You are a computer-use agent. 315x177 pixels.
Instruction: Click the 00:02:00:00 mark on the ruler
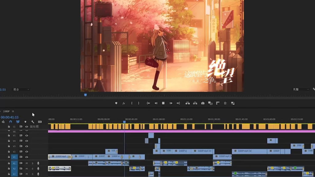coord(269,119)
